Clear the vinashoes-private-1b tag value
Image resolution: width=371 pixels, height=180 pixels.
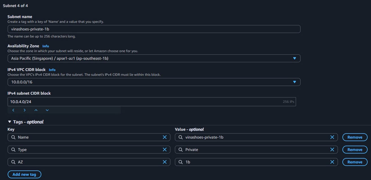(x=332, y=137)
